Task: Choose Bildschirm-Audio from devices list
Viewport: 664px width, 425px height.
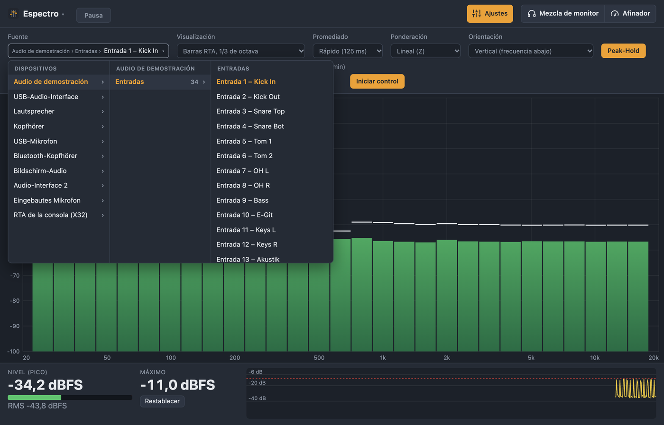Action: (59, 171)
